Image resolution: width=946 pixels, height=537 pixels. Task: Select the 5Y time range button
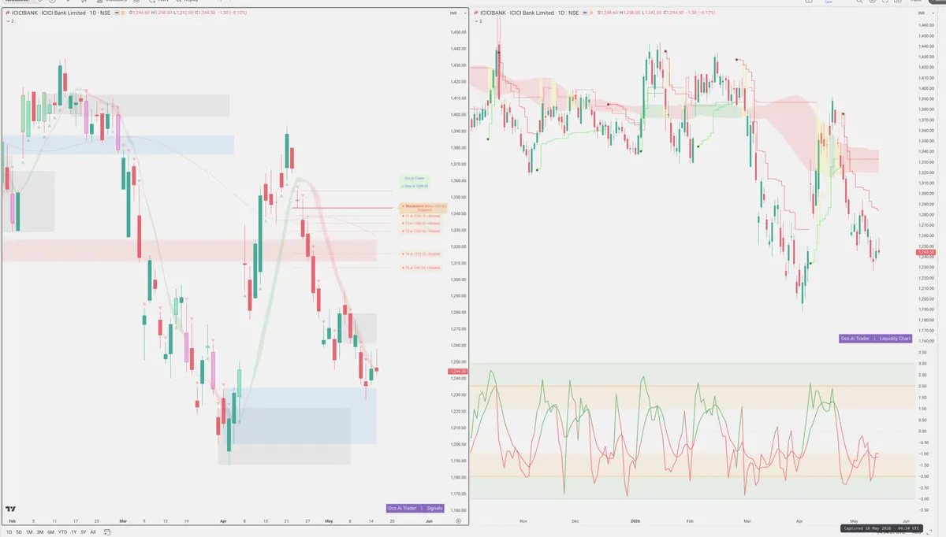coord(83,532)
